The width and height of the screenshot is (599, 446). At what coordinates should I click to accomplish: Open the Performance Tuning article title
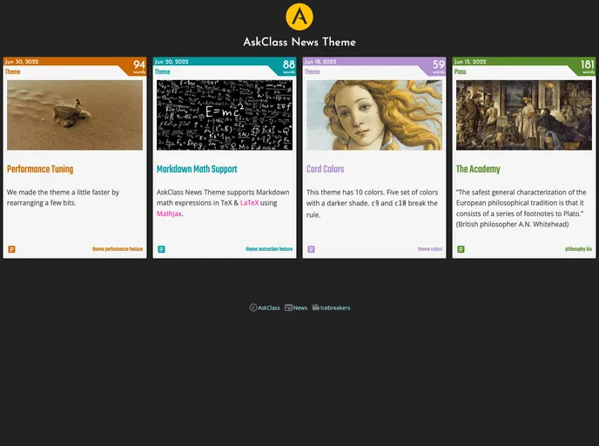[40, 169]
